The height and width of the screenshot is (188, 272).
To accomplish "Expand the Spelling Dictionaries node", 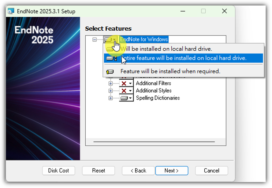I will (110, 98).
